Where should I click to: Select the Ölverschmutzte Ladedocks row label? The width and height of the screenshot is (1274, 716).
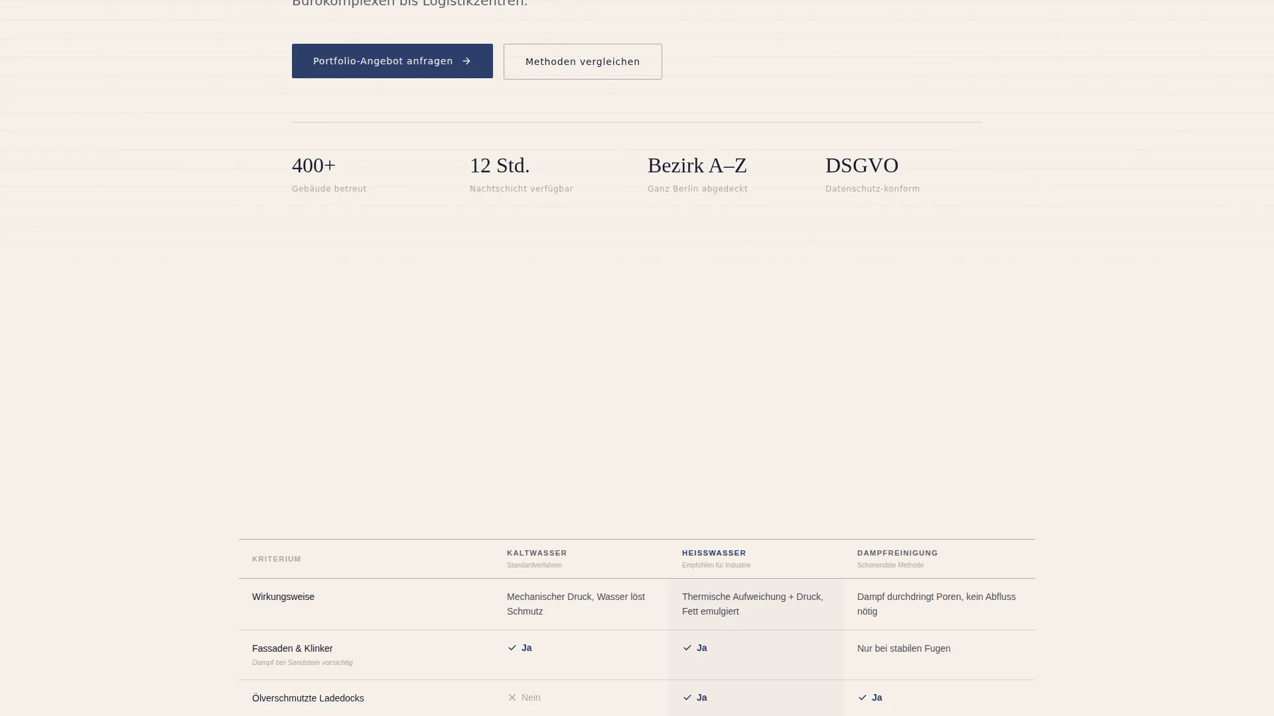pos(308,698)
